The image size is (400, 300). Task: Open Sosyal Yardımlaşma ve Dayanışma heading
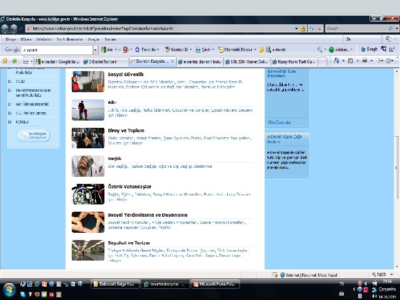(147, 215)
